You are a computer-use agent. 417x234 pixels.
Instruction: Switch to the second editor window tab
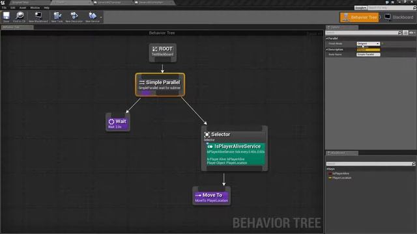point(72,3)
